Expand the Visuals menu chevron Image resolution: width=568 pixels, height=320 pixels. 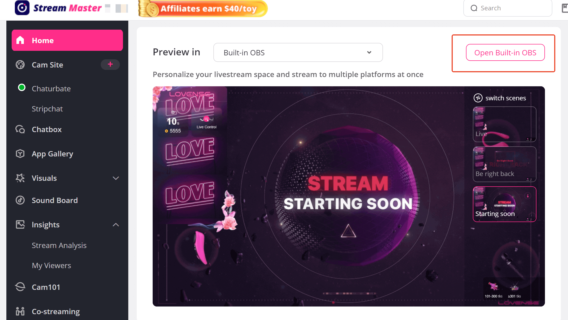[x=116, y=178]
